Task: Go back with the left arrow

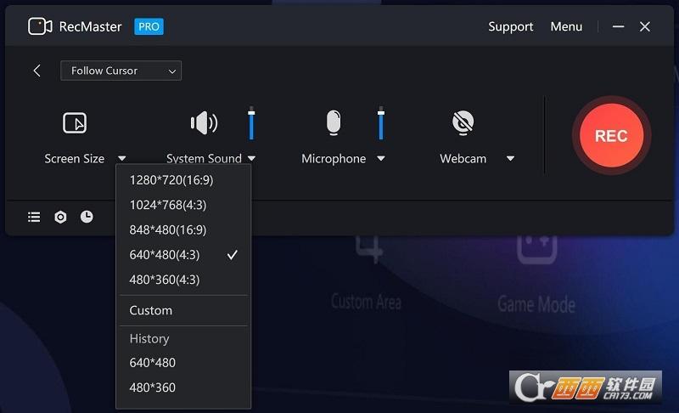Action: pyautogui.click(x=36, y=71)
